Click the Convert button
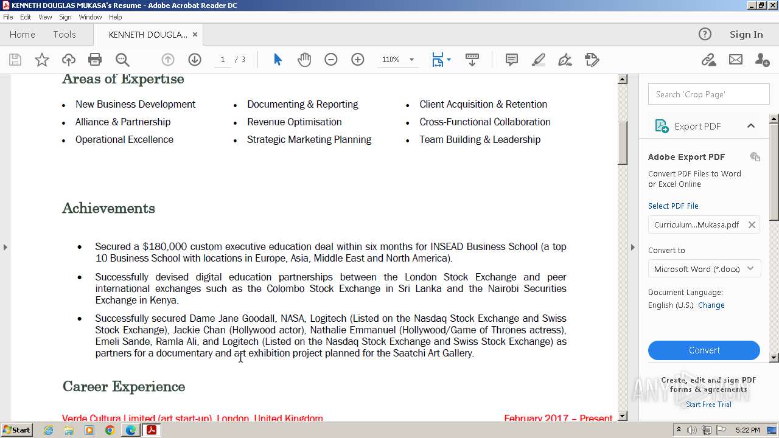Screen dimensions: 779x438 (x=704, y=350)
